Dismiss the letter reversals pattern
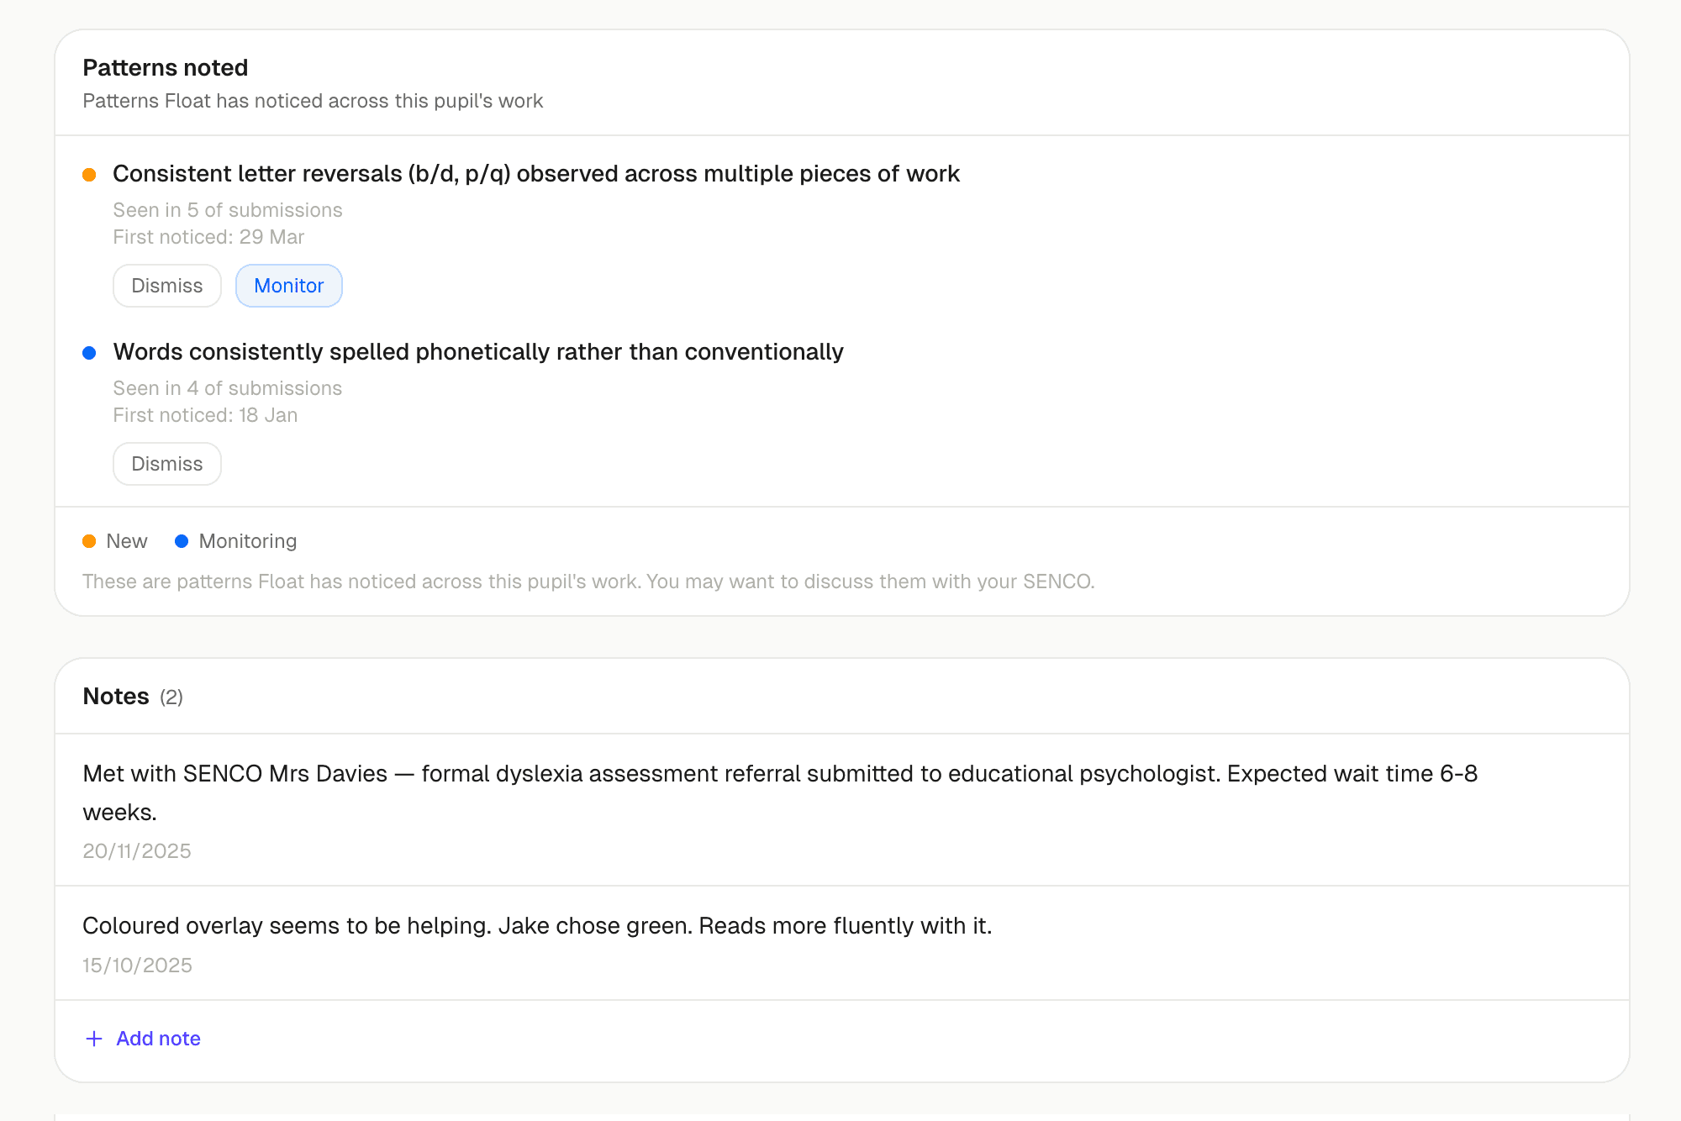This screenshot has height=1121, width=1681. [166, 286]
